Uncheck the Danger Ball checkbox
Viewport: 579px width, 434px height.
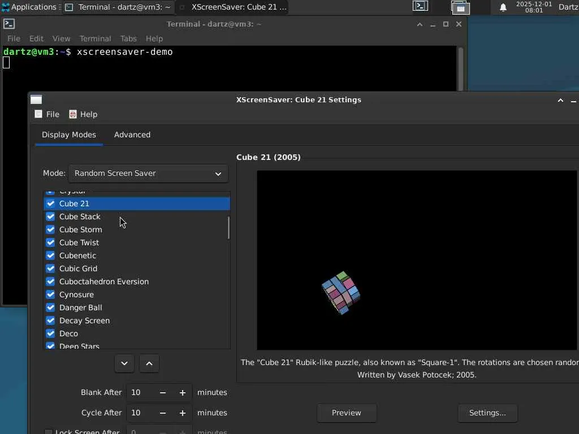pos(50,307)
